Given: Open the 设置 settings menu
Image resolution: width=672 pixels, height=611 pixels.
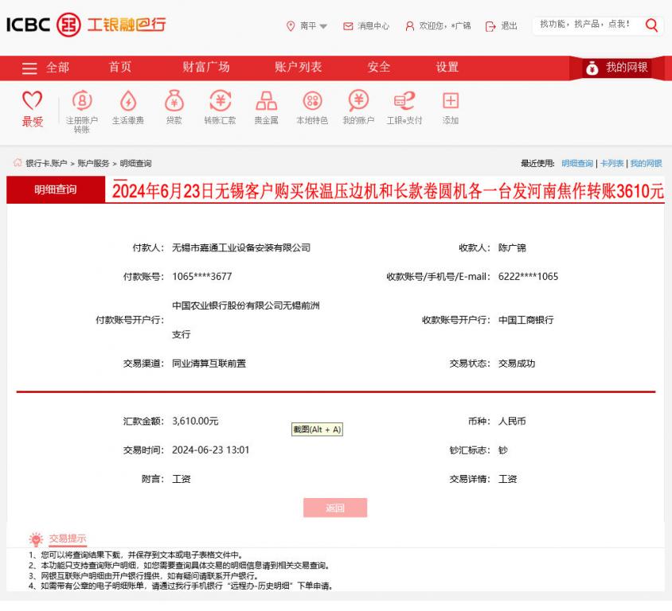Looking at the screenshot, I should pos(446,68).
